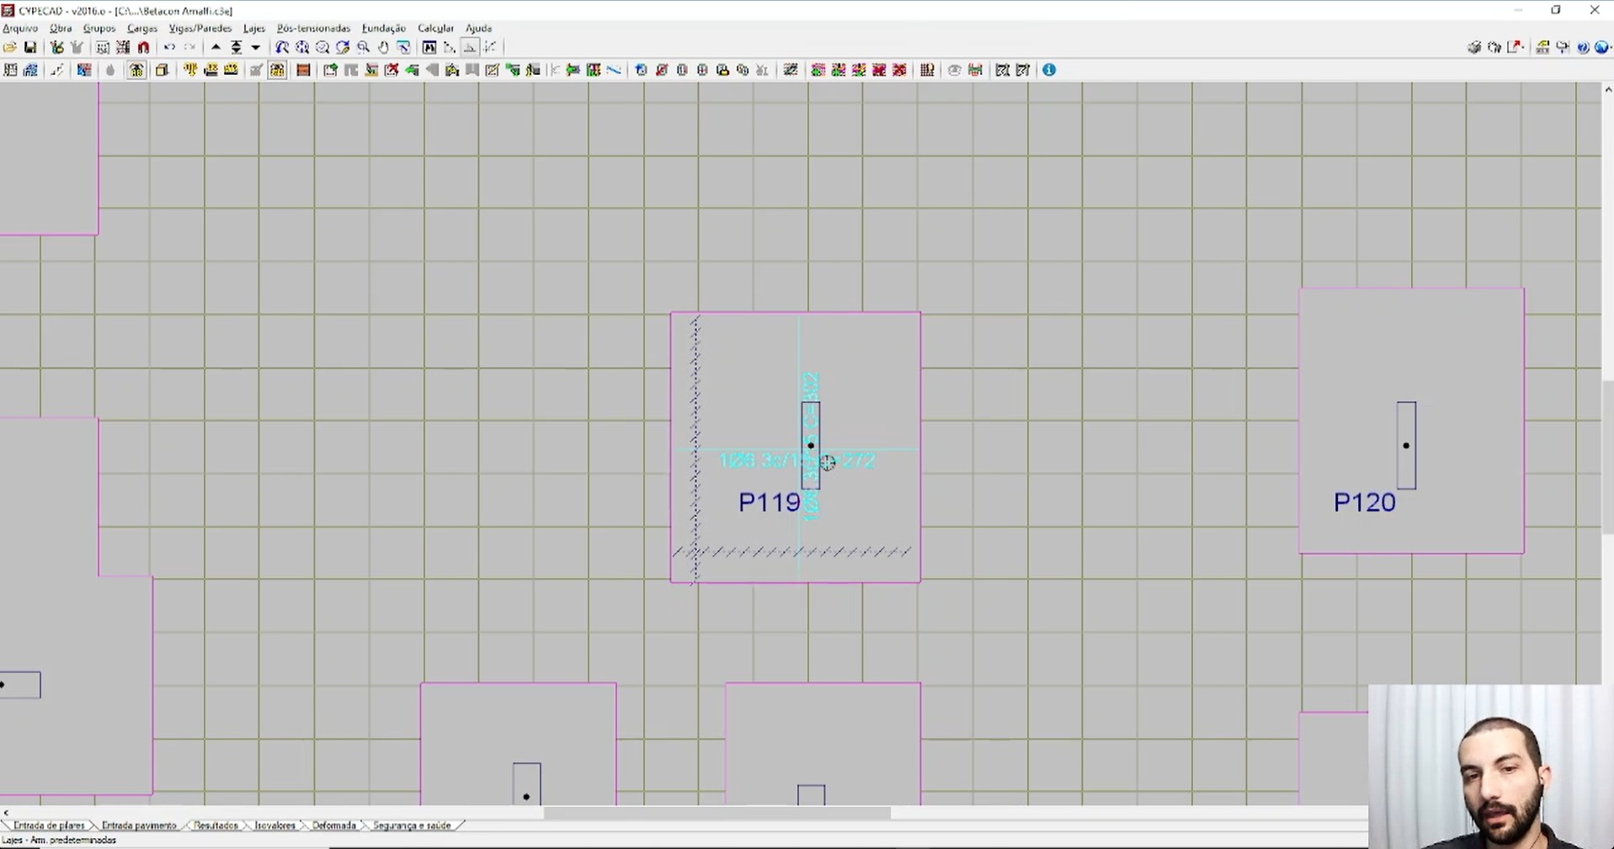Go up one floor with up arrow

216,48
